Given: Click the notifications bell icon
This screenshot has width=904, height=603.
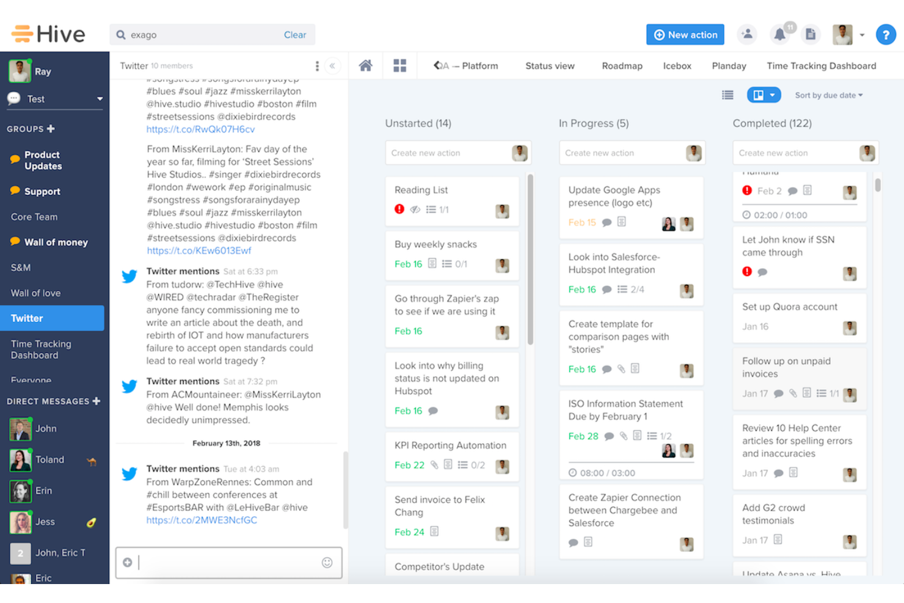Looking at the screenshot, I should tap(780, 34).
